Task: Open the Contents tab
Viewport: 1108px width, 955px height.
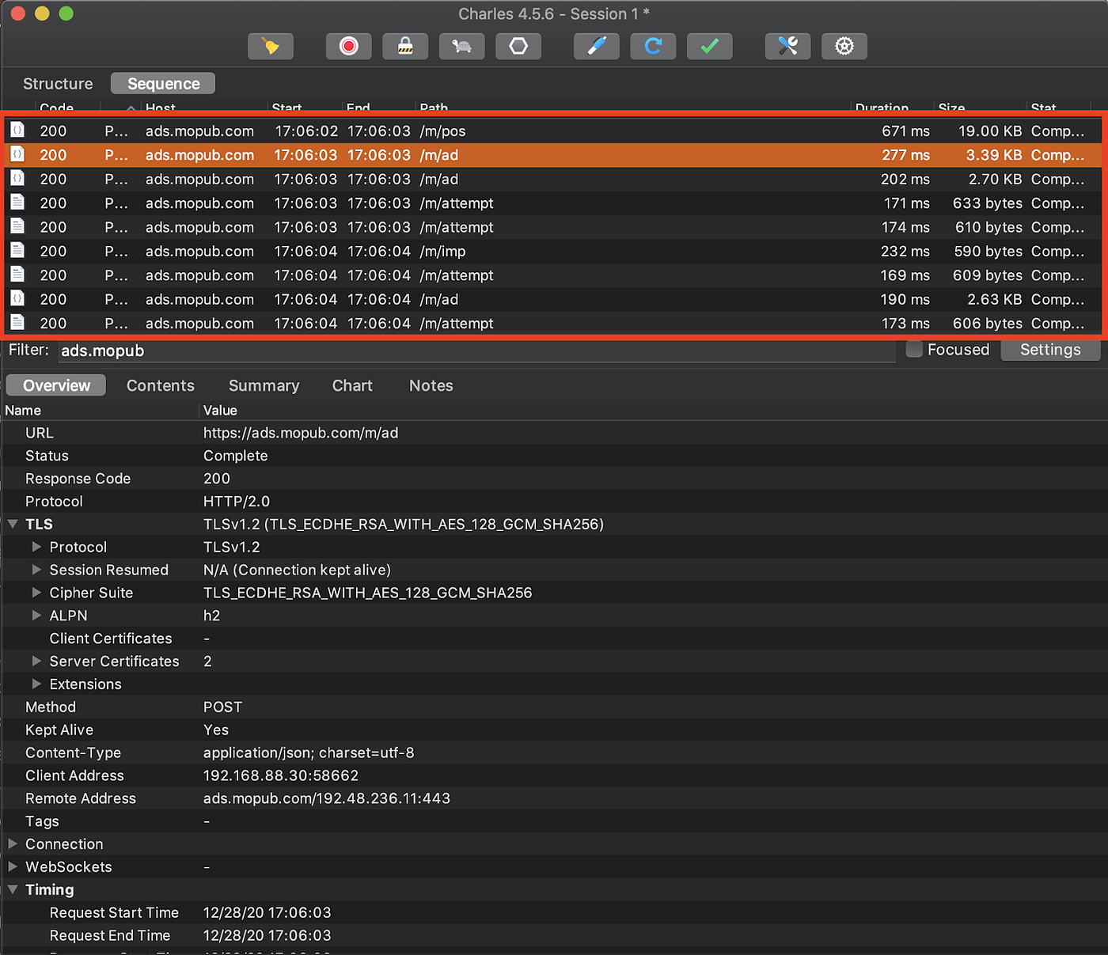Action: coord(161,385)
